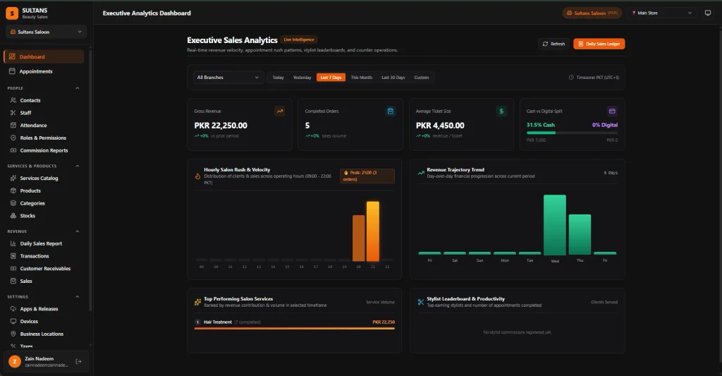Select Last 30 Days range

click(393, 78)
